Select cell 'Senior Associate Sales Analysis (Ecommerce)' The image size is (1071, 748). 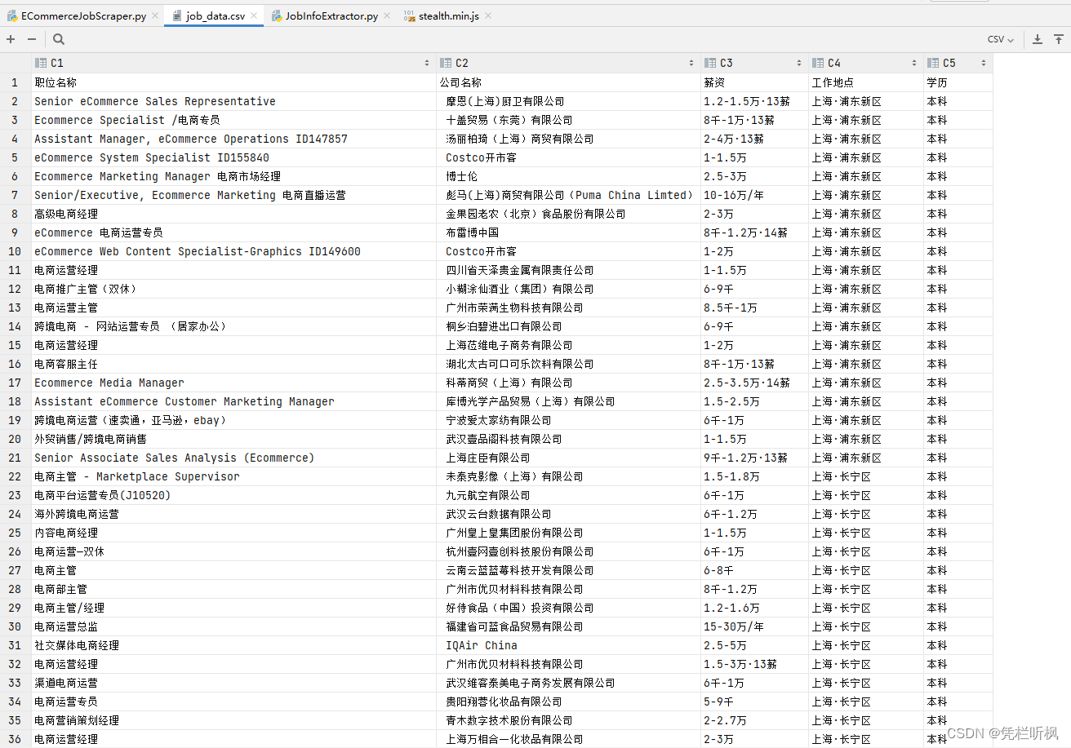(x=233, y=458)
